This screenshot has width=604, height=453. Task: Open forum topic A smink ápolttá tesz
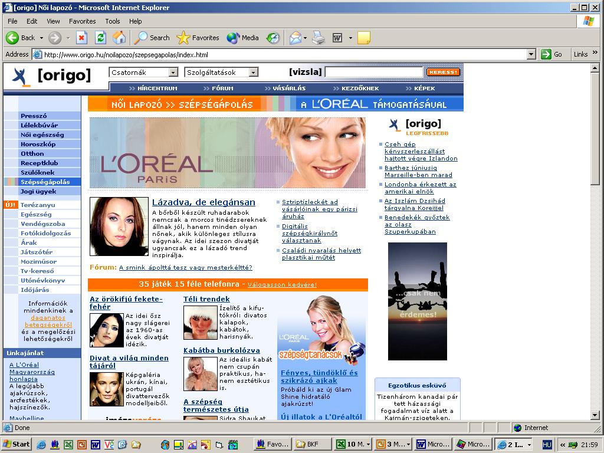[185, 267]
